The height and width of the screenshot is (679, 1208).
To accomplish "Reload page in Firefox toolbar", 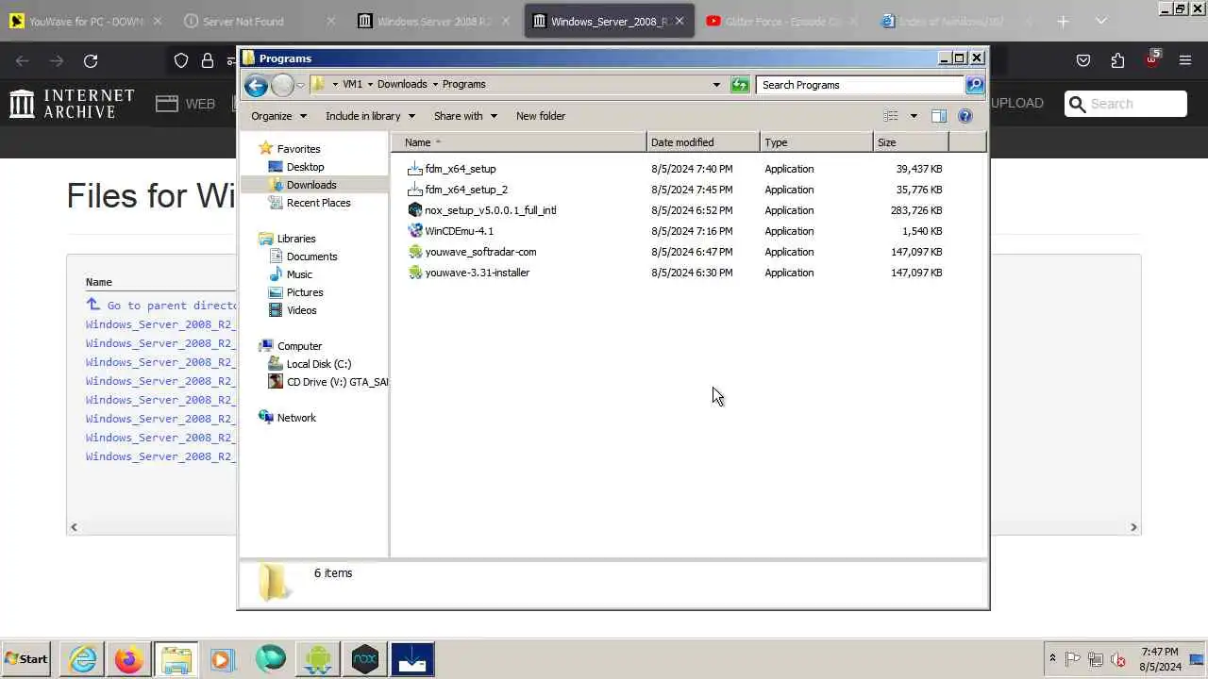I will click(x=91, y=60).
